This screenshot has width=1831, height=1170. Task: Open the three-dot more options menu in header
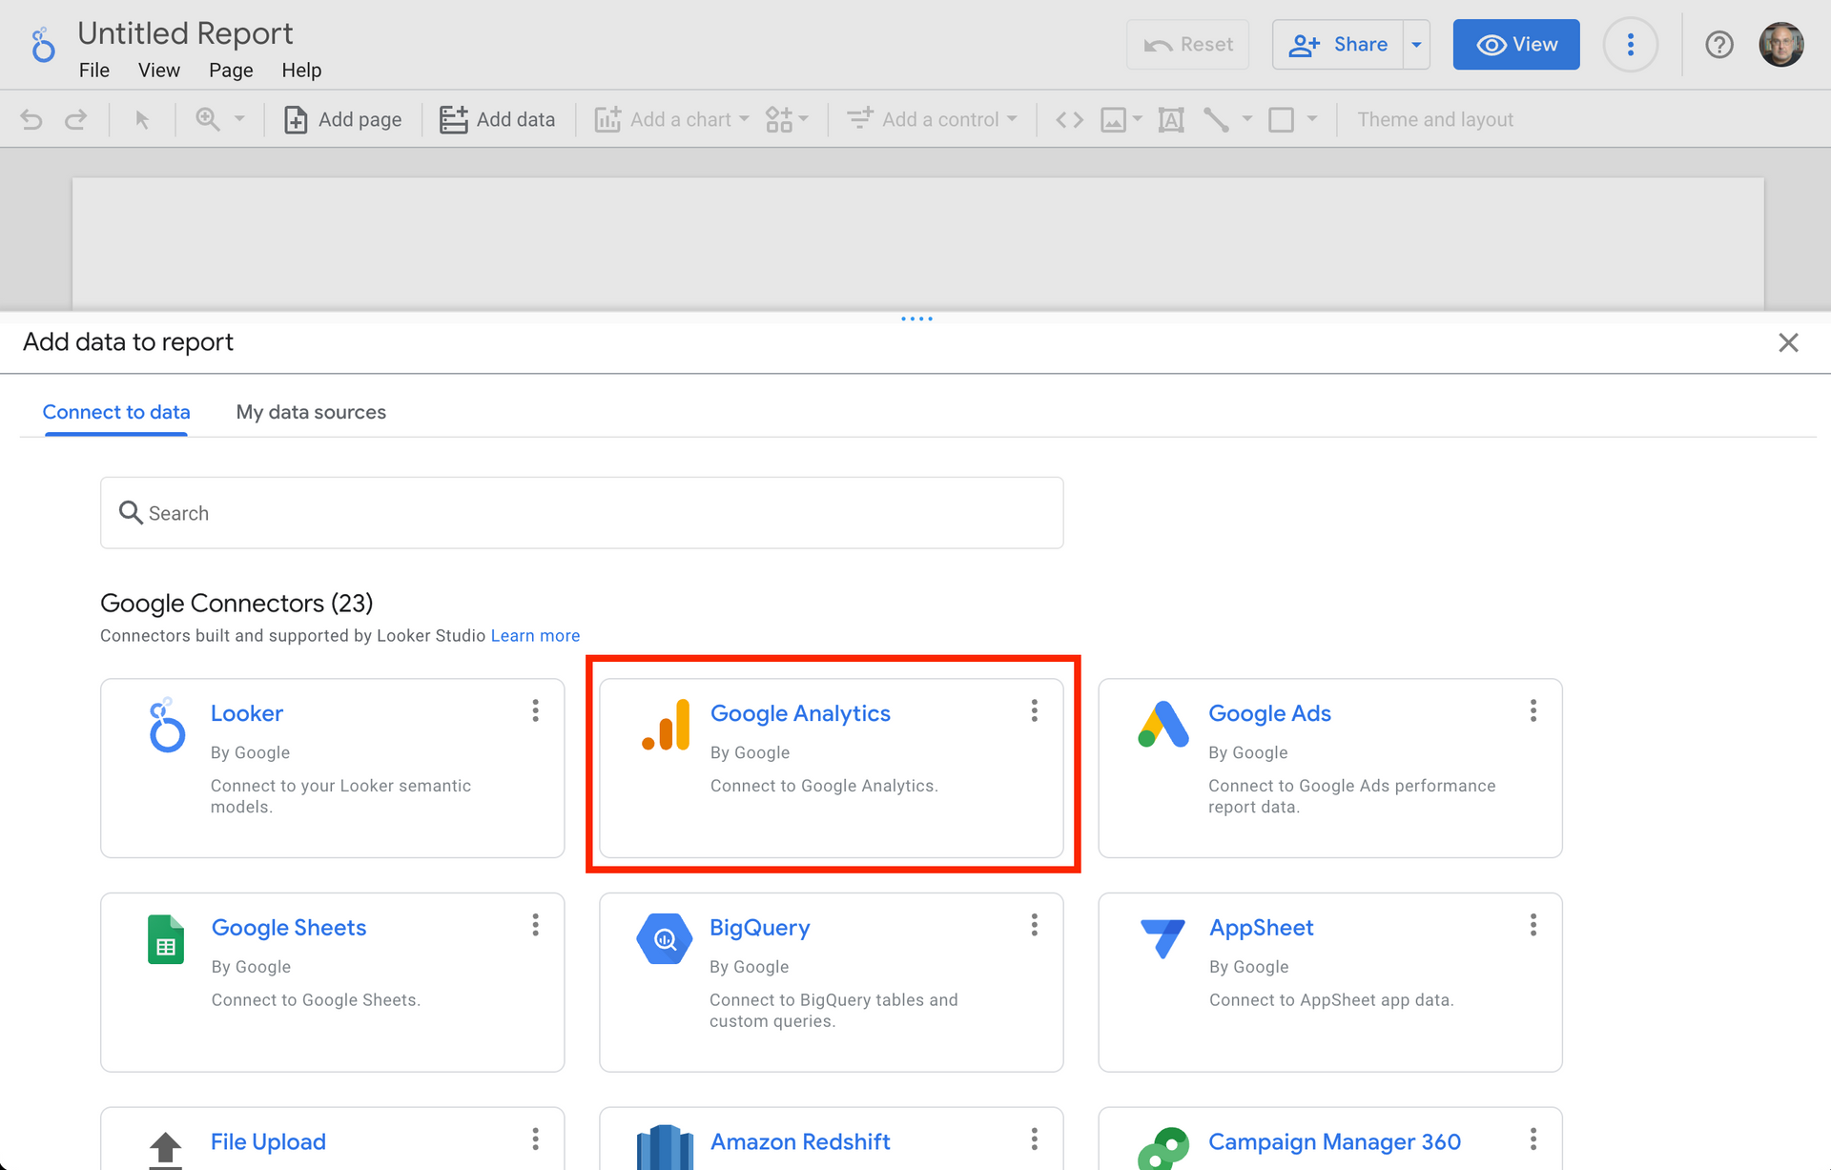pyautogui.click(x=1631, y=45)
